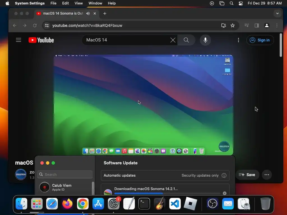
Task: Toggle the Chrome side panel
Action: (x=257, y=25)
